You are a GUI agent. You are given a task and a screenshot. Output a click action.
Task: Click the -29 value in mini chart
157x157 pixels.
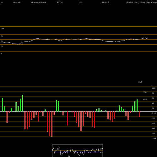[101, 149]
